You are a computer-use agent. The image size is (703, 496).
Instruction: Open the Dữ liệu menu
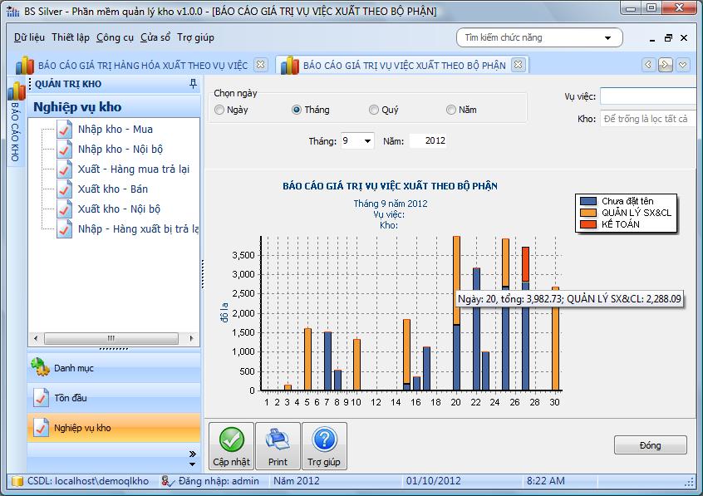point(30,37)
